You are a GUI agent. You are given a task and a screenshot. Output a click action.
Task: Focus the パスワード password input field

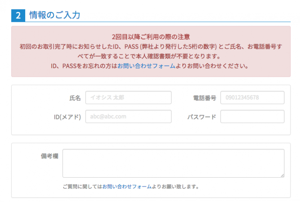252,117
